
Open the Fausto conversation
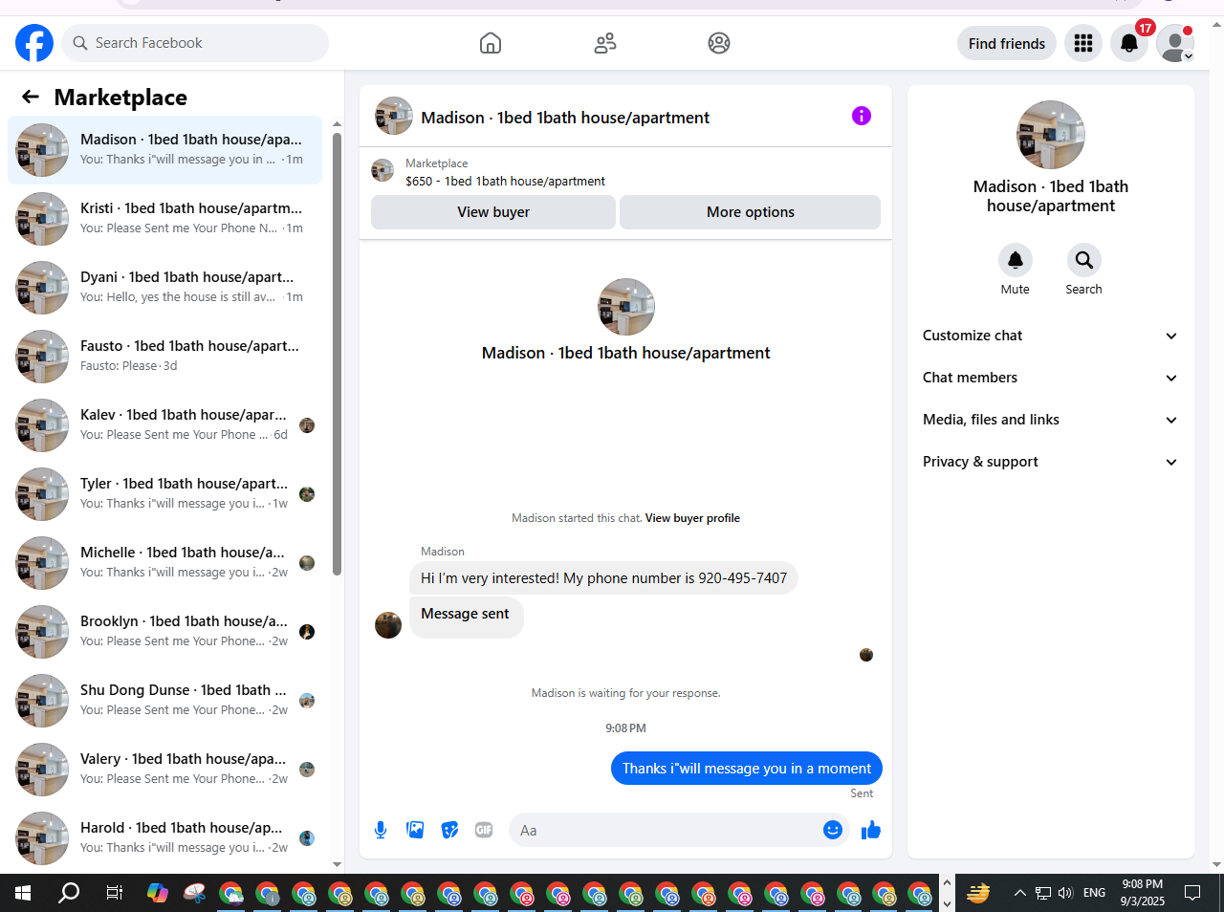pyautogui.click(x=164, y=357)
